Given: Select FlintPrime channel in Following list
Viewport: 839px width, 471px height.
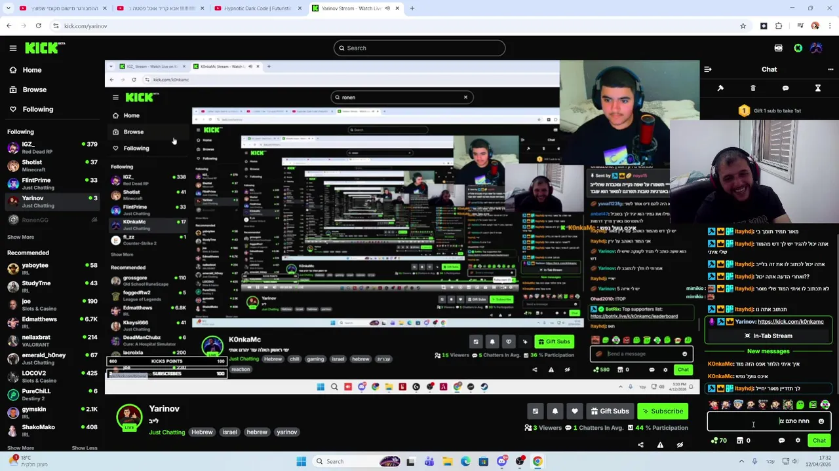Looking at the screenshot, I should 52,184.
